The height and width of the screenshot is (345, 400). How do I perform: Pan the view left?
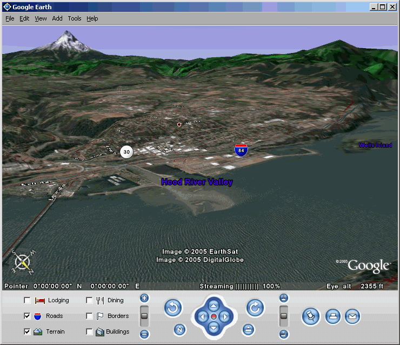click(203, 317)
